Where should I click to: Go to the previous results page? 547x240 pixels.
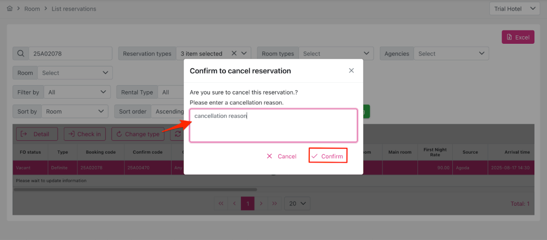[234, 203]
